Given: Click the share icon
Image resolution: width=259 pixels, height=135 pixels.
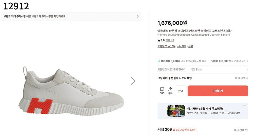Looking at the screenshot, I should (x=170, y=89).
